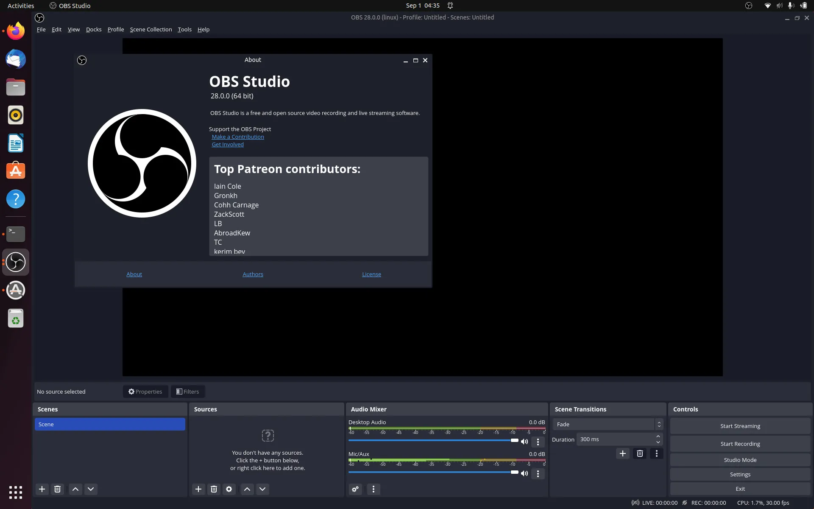
Task: Toggle Ubuntu dock App Grid icon
Action: tap(15, 492)
